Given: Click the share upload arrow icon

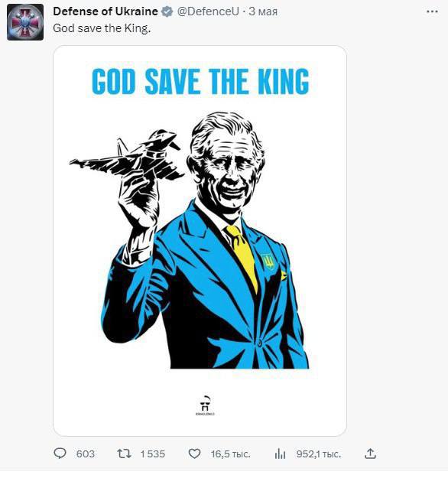Looking at the screenshot, I should click(370, 454).
